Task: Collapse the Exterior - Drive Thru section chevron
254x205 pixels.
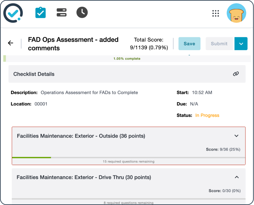Action: [x=236, y=177]
